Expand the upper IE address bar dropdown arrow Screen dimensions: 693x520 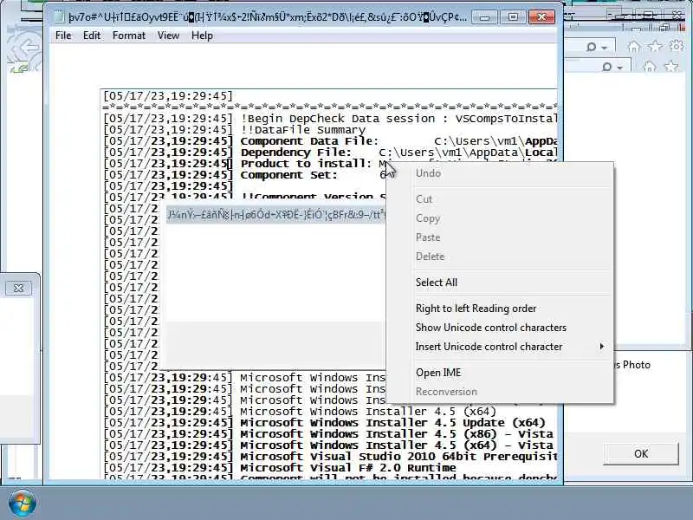pos(604,48)
